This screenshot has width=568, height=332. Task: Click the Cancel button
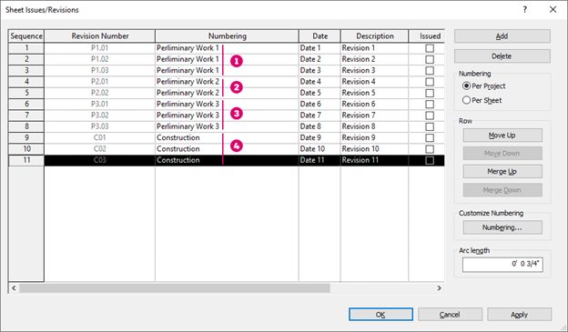tap(450, 315)
